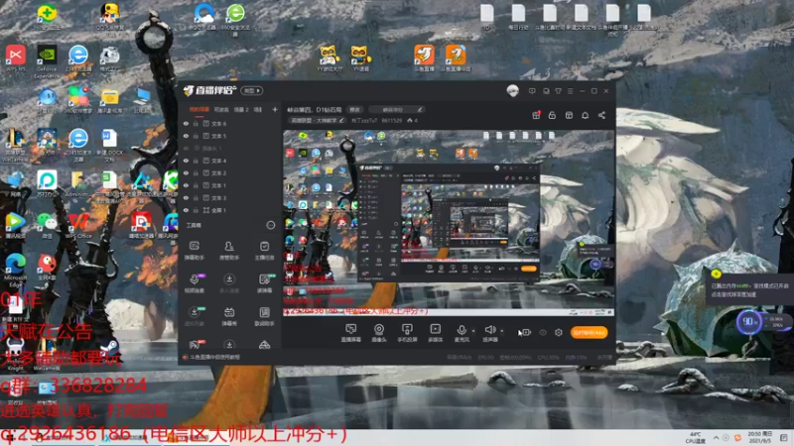Expand microphone options arrow
The height and width of the screenshot is (446, 794).
click(x=473, y=331)
